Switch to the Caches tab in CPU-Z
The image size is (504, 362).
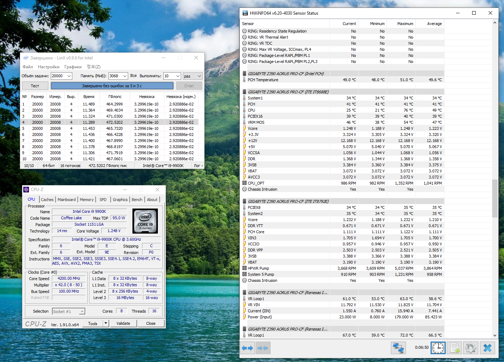pos(47,200)
